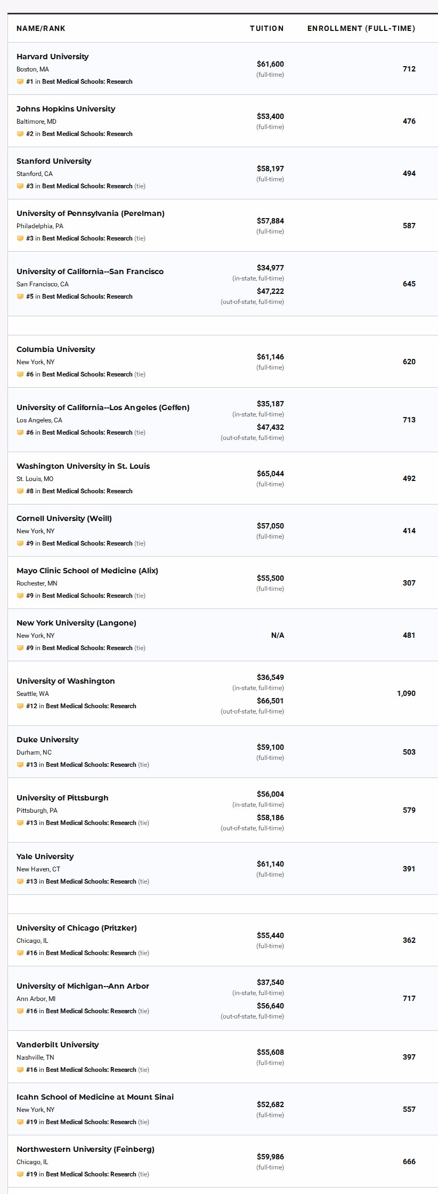Click the TUITION column header

tap(267, 28)
